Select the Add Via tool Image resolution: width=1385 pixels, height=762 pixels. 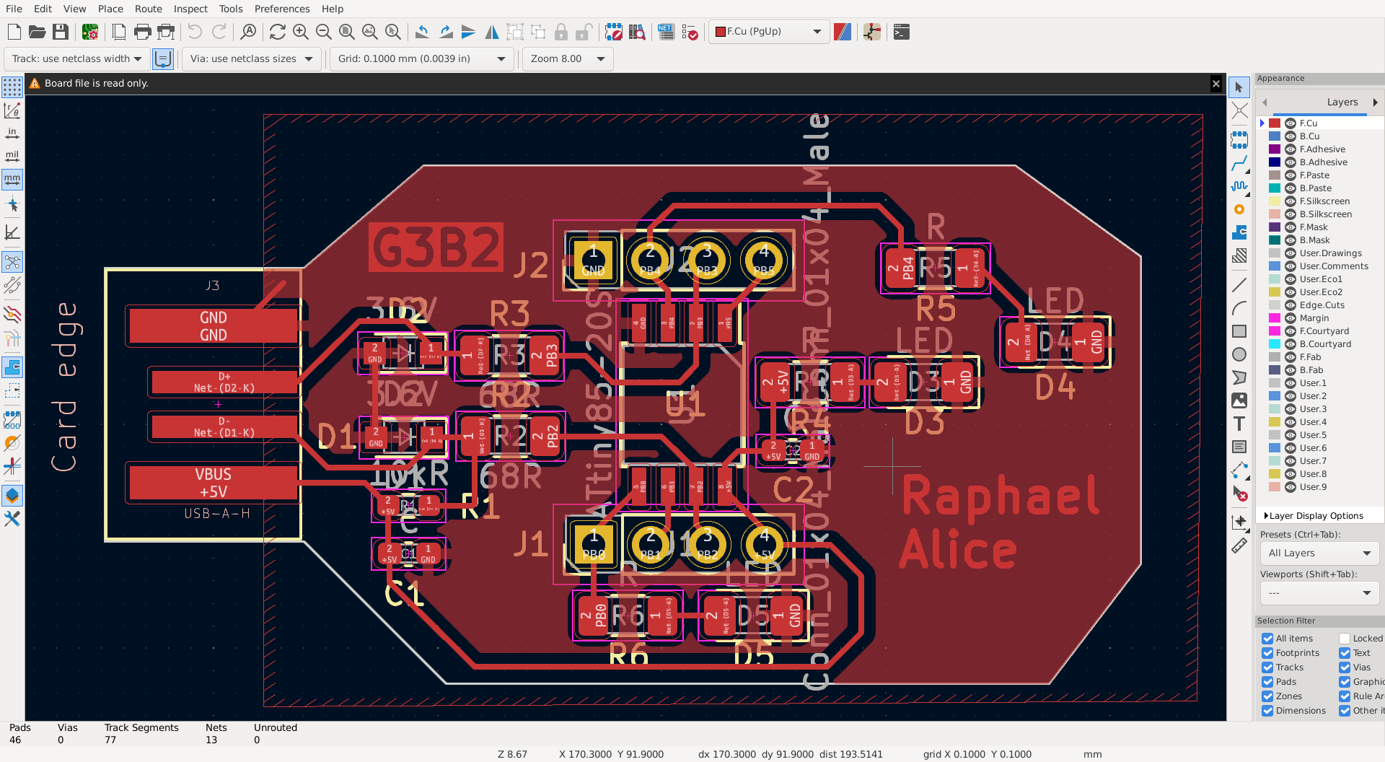click(1239, 209)
